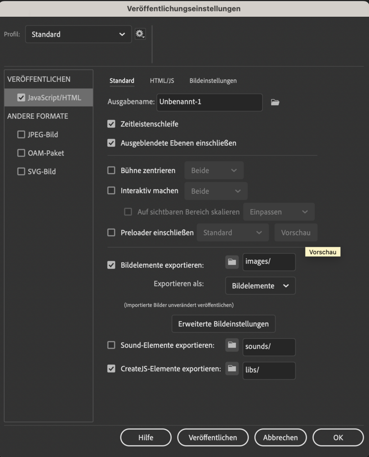369x457 pixels.
Task: Click the Veröffentlichen button
Action: pyautogui.click(x=213, y=437)
